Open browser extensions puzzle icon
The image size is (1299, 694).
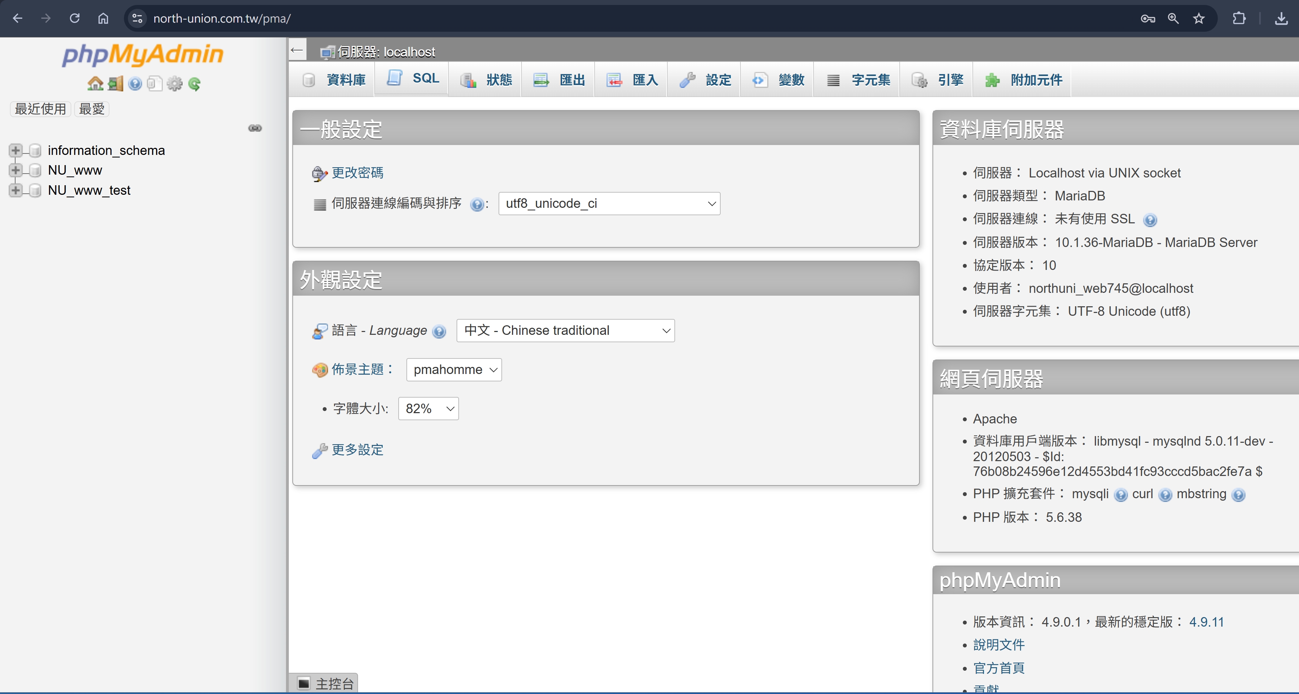coord(1239,19)
